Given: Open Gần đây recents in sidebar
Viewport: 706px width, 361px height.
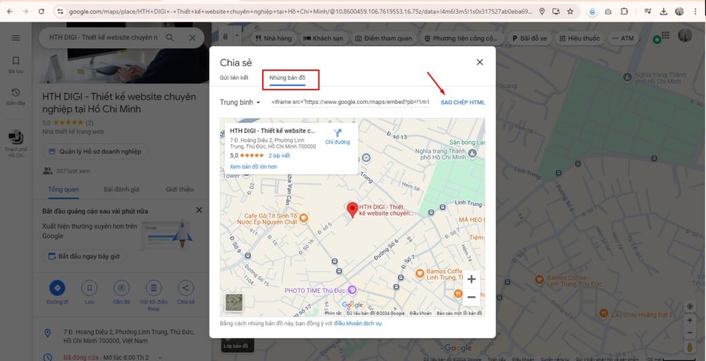Looking at the screenshot, I should pyautogui.click(x=16, y=96).
